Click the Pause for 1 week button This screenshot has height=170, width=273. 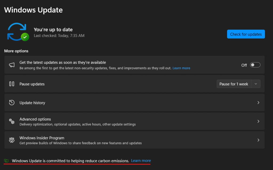point(234,84)
